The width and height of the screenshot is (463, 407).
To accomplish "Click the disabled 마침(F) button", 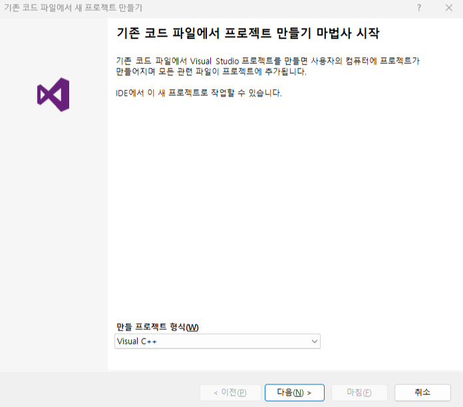I will 359,392.
